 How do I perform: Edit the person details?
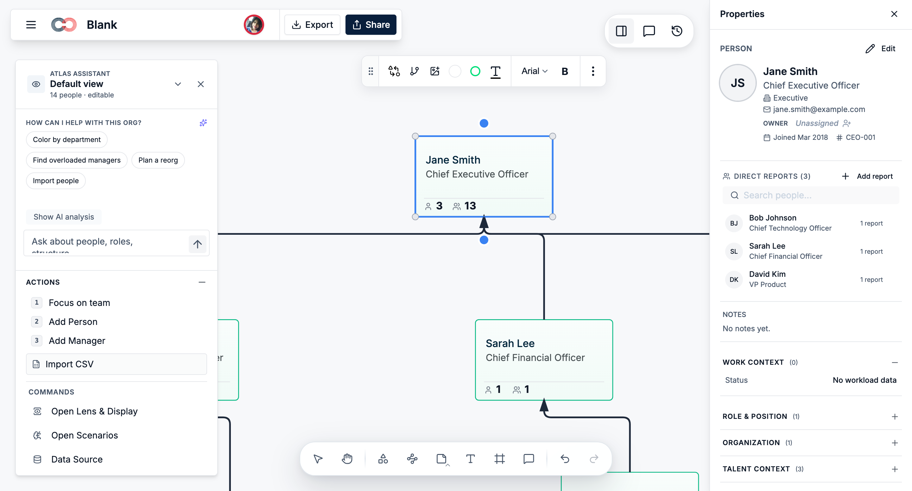880,49
